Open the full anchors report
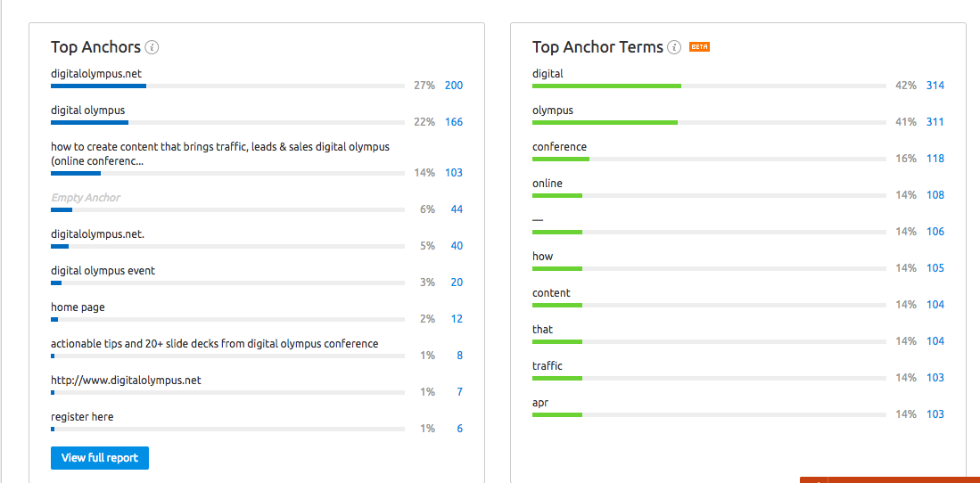The height and width of the screenshot is (483, 980). click(100, 458)
